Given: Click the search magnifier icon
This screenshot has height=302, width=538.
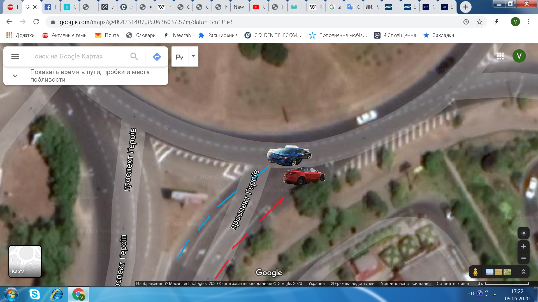Looking at the screenshot, I should click(134, 56).
